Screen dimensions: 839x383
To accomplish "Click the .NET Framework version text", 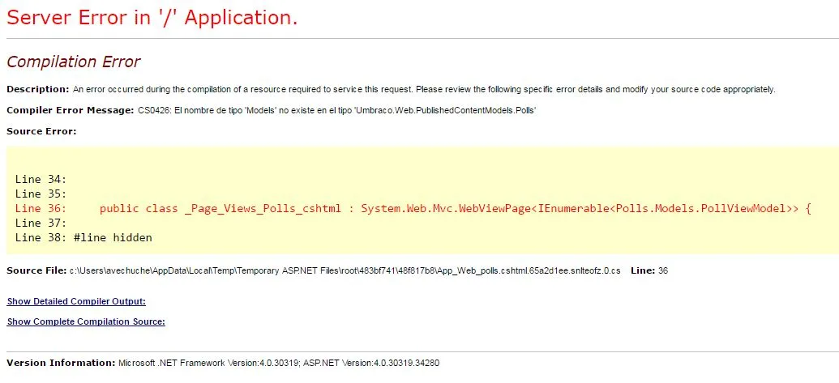I will 279,364.
